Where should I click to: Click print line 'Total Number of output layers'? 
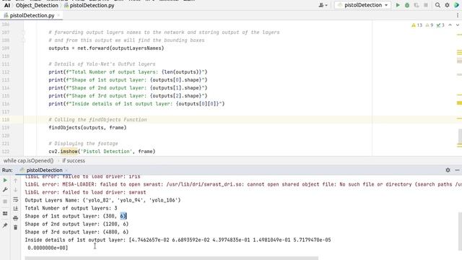(x=128, y=72)
